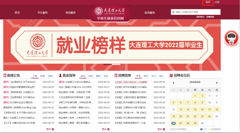The width and height of the screenshot is (240, 133).
Task: Switch to 讲座 tab in 就业指导
Action: pyautogui.click(x=106, y=76)
